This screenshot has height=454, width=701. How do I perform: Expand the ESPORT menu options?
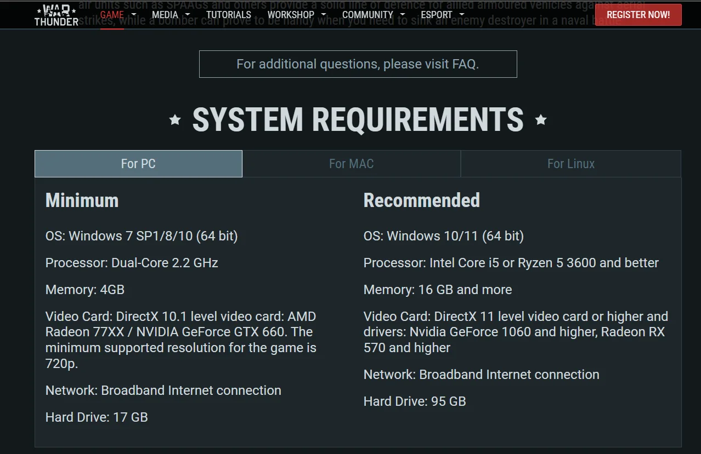tap(461, 15)
